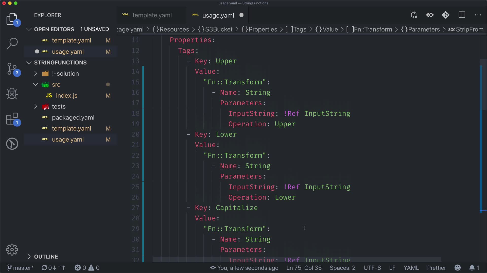Switch to the template.yaml tab

pos(152,15)
